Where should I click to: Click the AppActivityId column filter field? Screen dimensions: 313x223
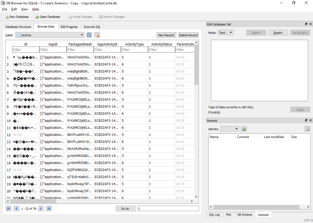107,50
